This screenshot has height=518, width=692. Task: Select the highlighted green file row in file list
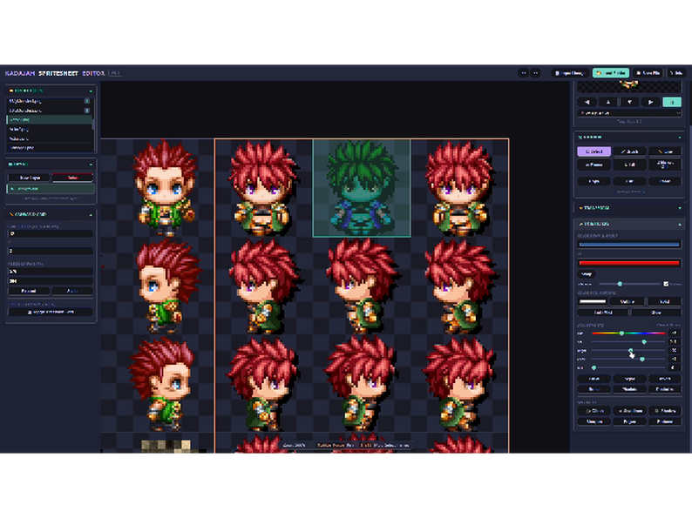click(49, 120)
